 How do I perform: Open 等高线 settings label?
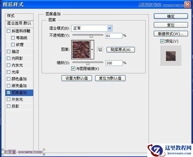click(x=21, y=38)
